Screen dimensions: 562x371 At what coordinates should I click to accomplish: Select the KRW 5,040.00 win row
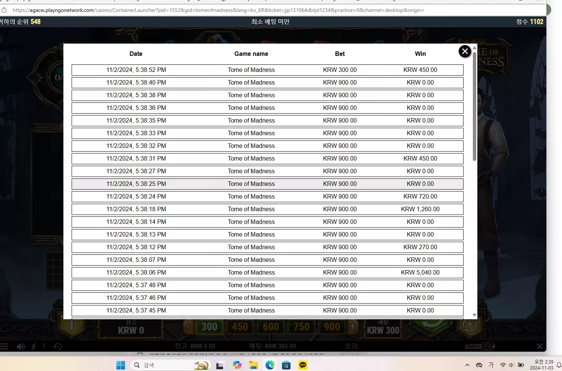[267, 273]
